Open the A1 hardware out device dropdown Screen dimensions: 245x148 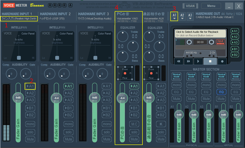pos(174,16)
